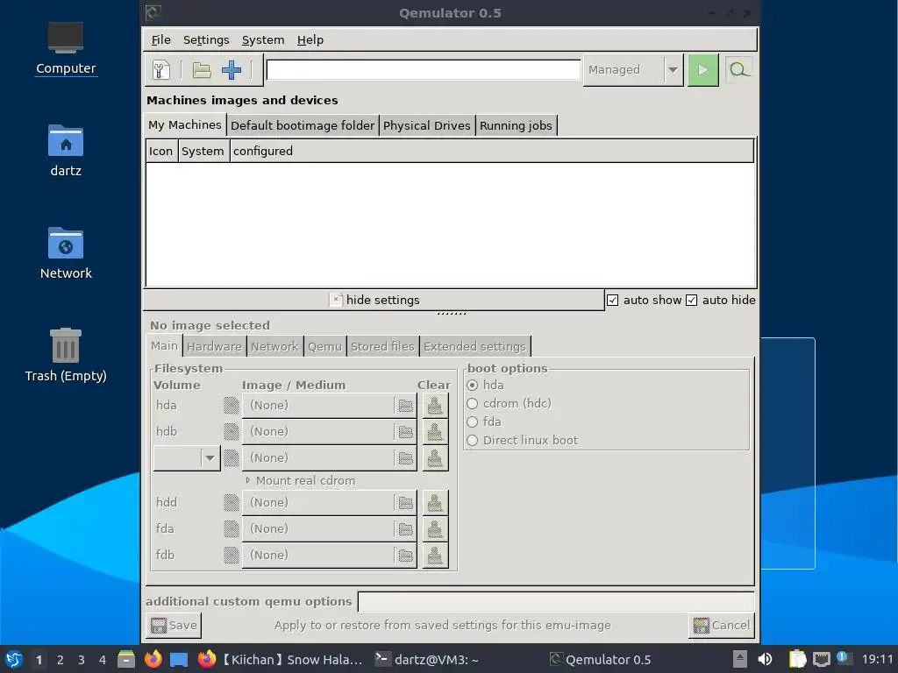Image resolution: width=898 pixels, height=673 pixels.
Task: Toggle the auto hide checkbox
Action: click(x=691, y=301)
